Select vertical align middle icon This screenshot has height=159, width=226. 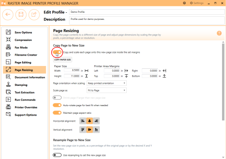tap(90, 130)
